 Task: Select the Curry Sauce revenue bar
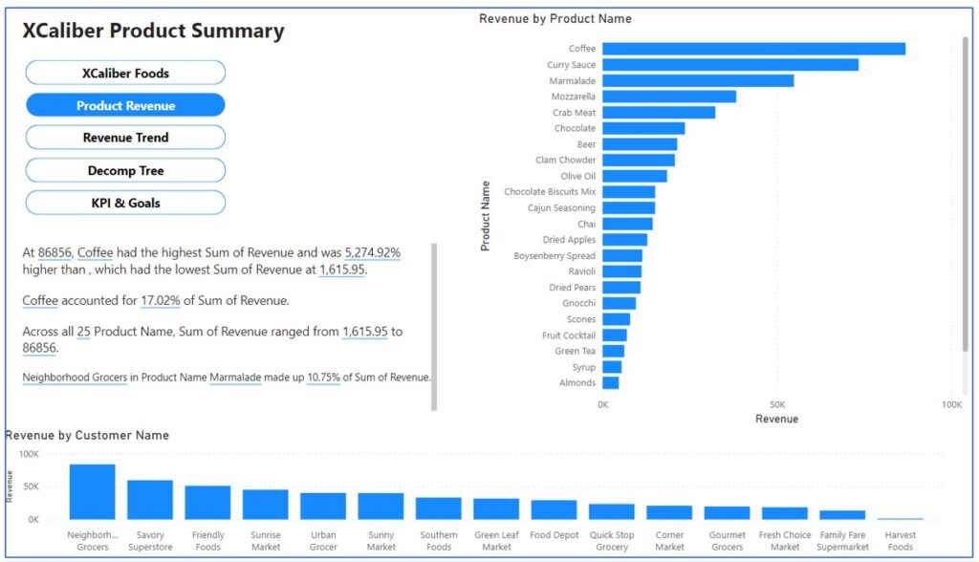730,65
